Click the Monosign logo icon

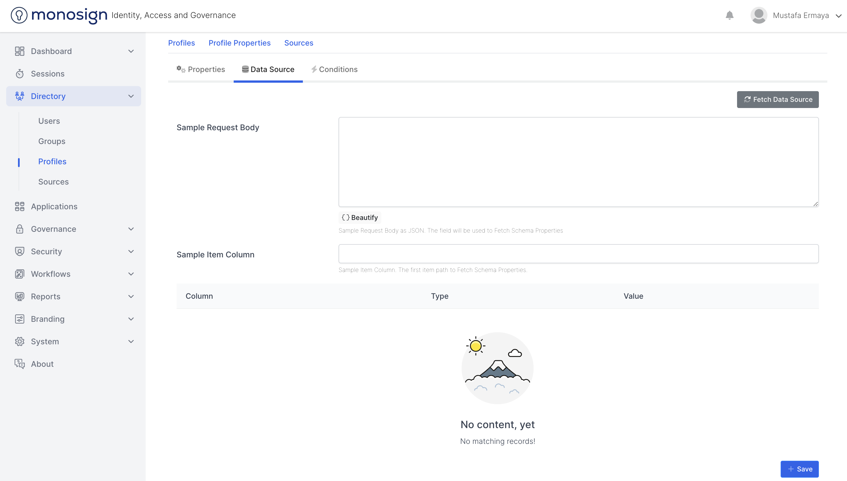[19, 15]
